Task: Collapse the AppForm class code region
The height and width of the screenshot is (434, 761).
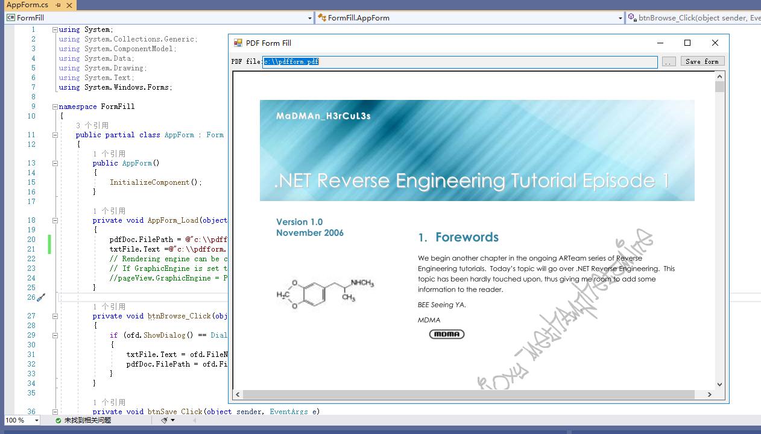Action: (x=55, y=134)
